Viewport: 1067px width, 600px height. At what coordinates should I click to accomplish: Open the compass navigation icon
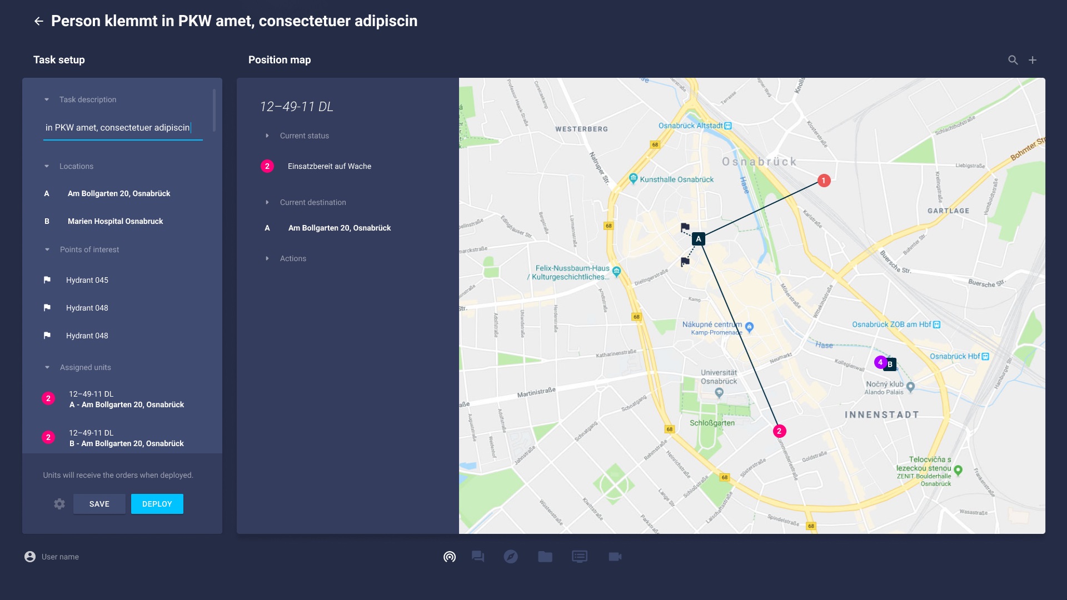click(x=511, y=556)
